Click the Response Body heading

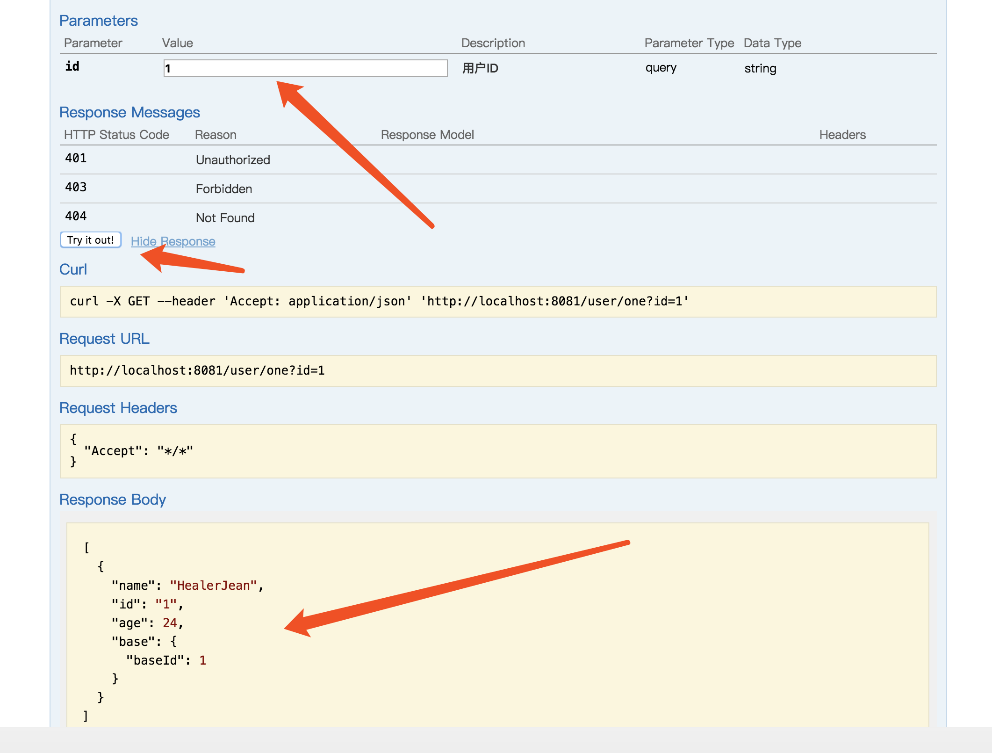coord(113,500)
